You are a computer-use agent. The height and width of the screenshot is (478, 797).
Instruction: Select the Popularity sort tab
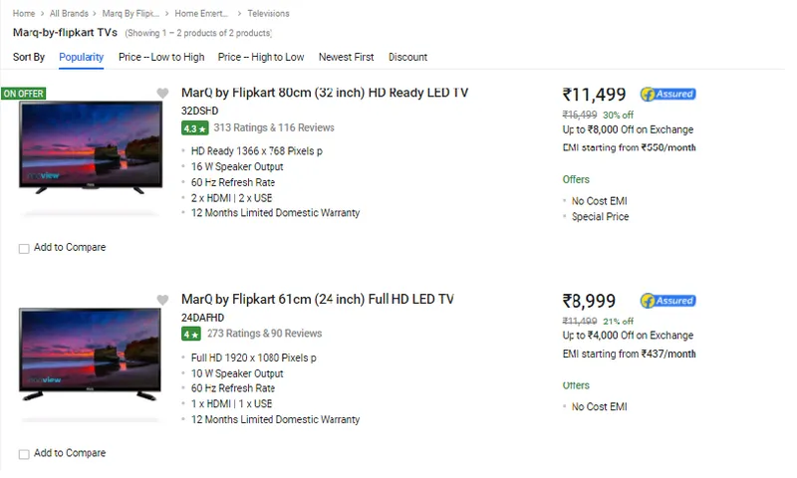point(81,58)
